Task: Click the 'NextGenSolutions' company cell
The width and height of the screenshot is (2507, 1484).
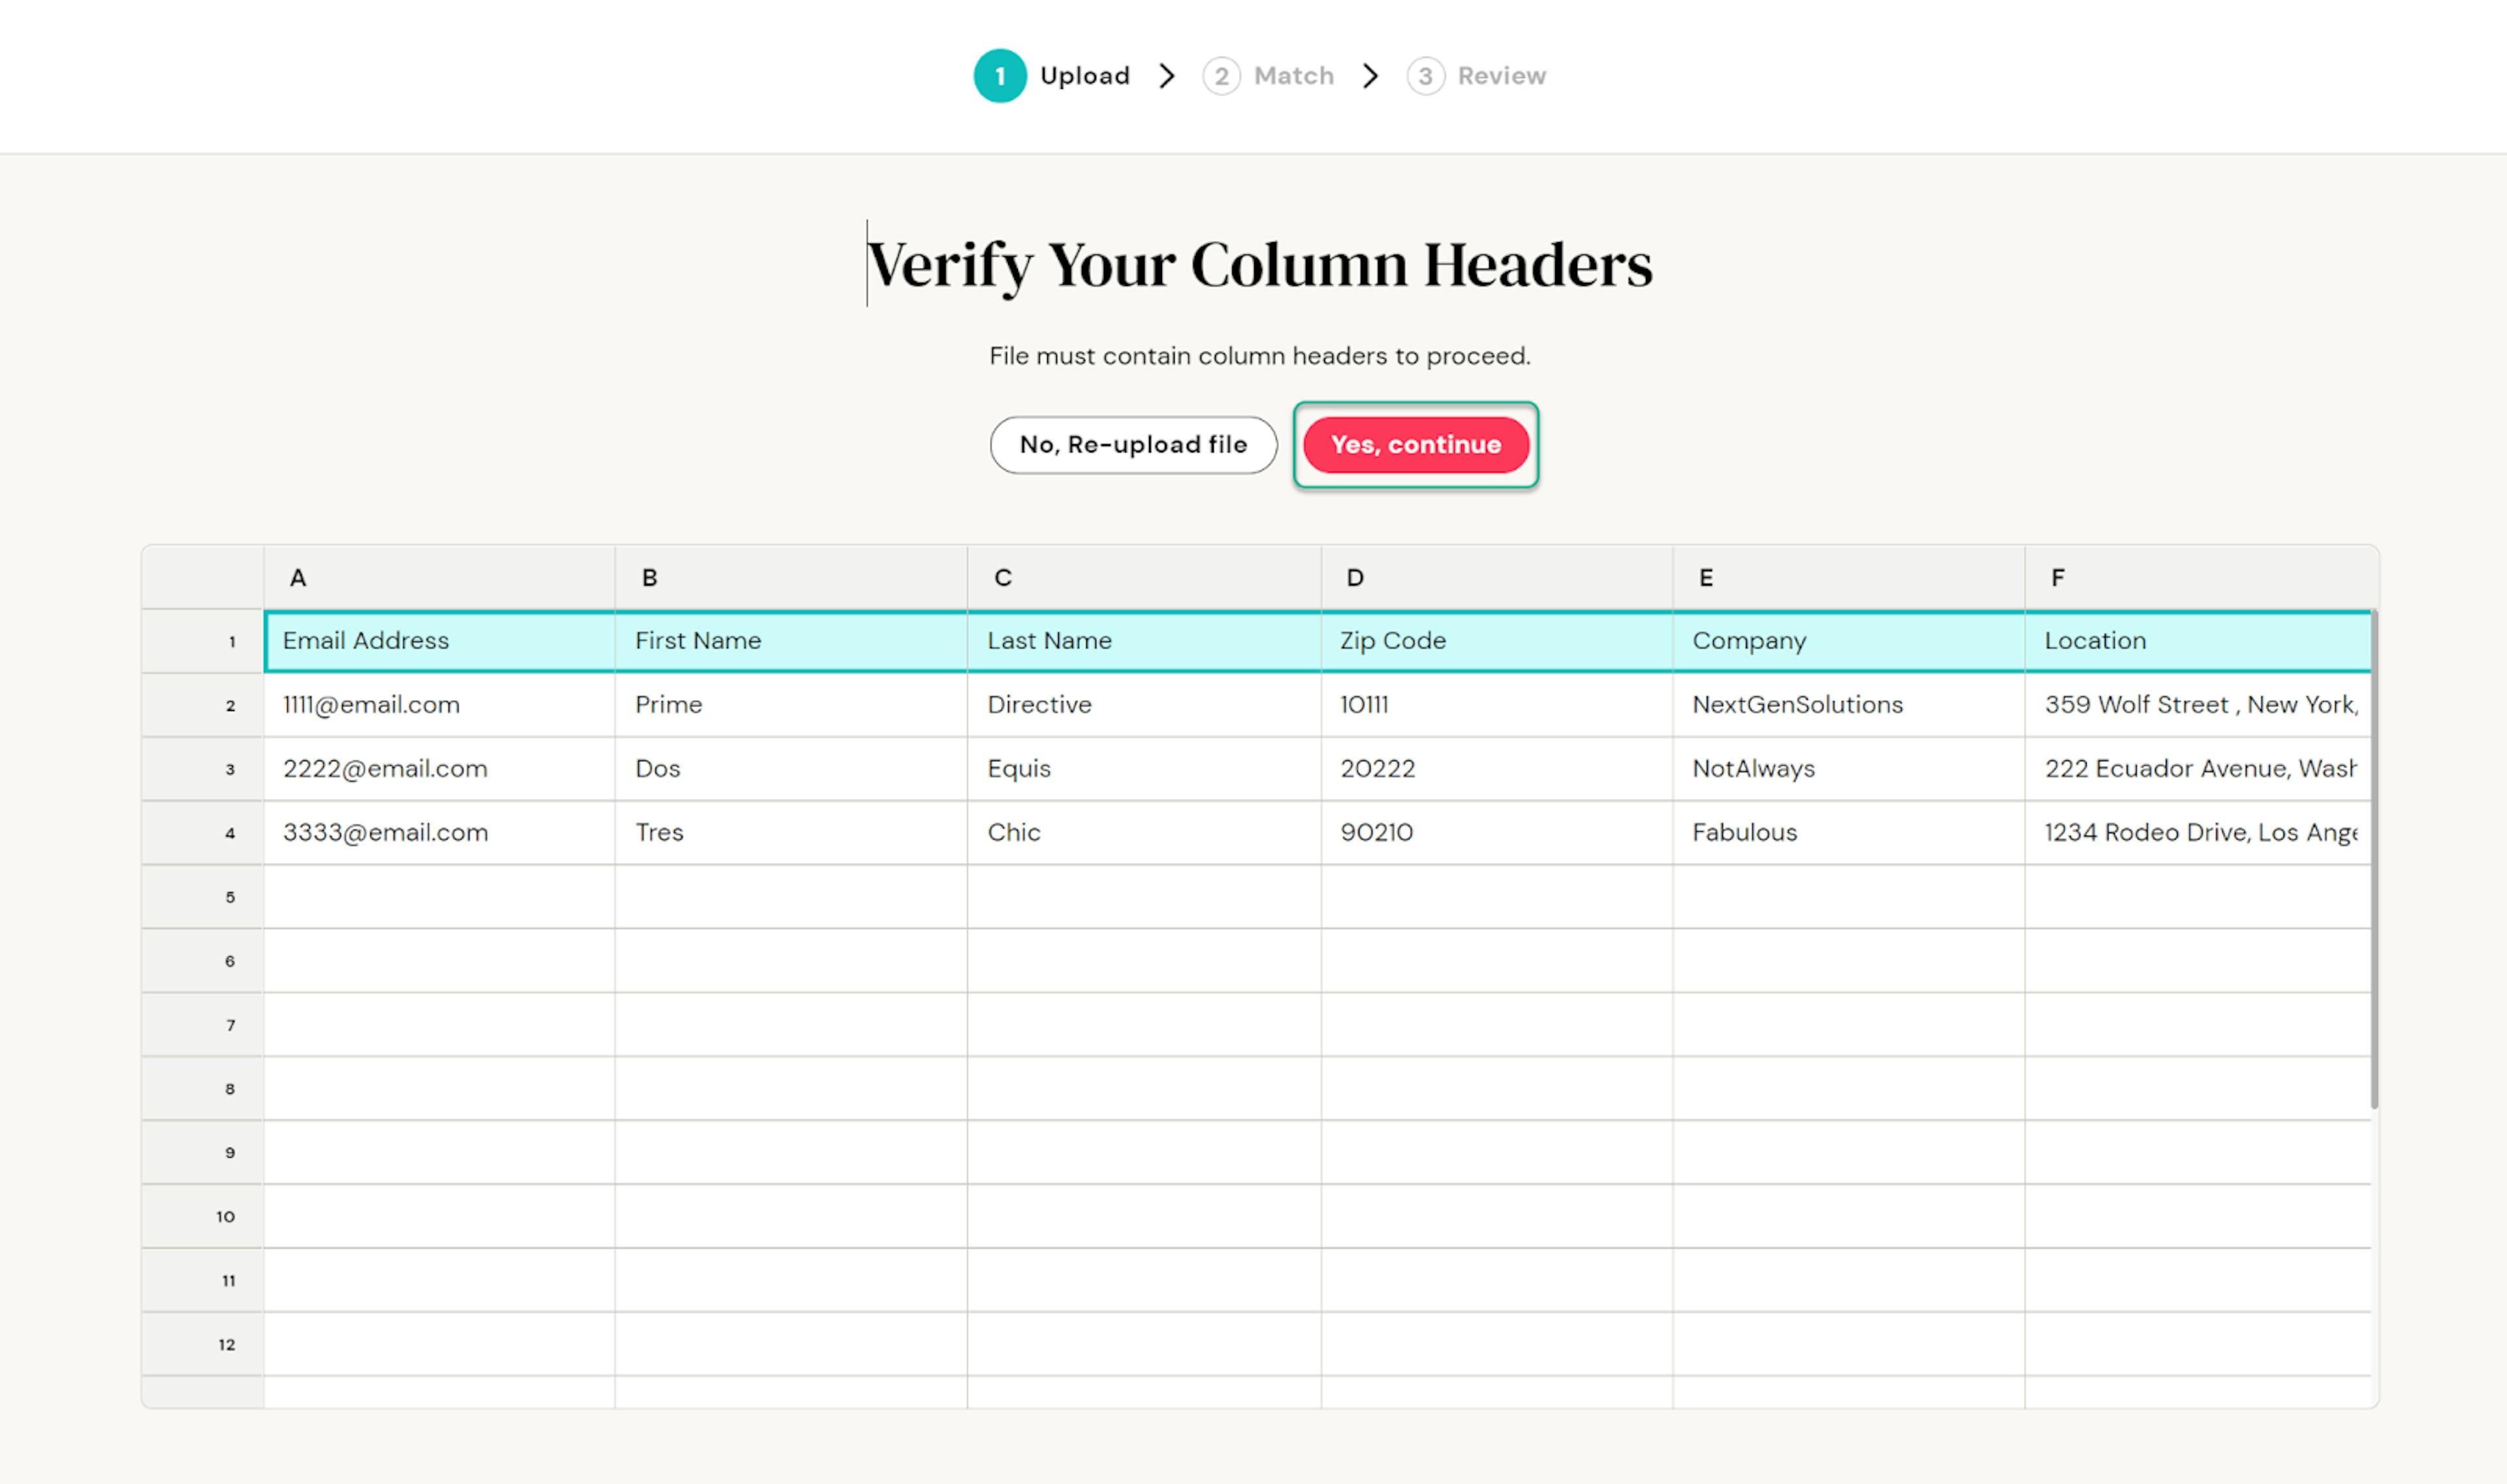Action: (x=1848, y=705)
